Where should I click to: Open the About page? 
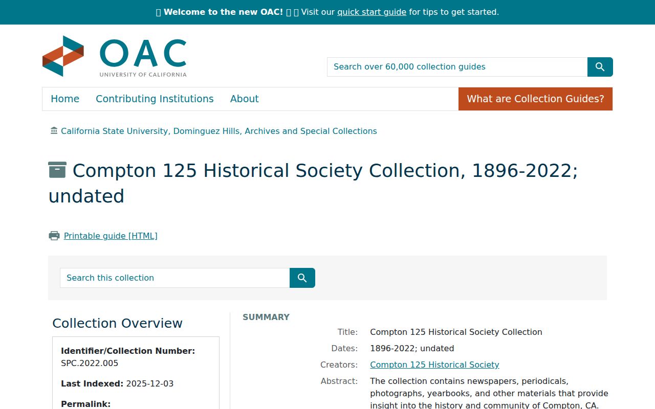tap(244, 99)
